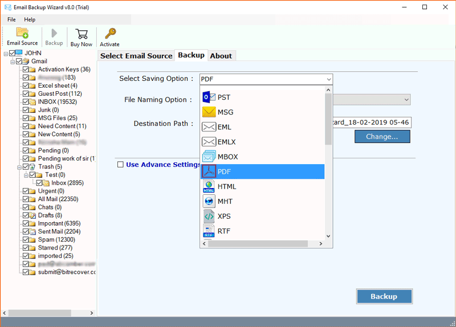The width and height of the screenshot is (456, 327).
Task: Toggle Excel sheet (4) checkbox
Action: coord(26,85)
